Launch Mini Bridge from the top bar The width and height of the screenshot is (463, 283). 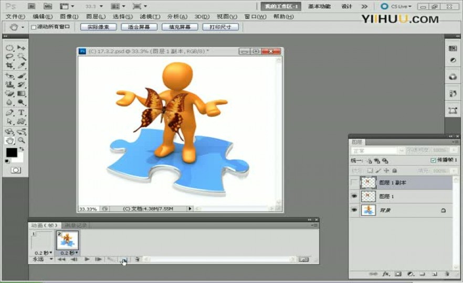[x=48, y=6]
